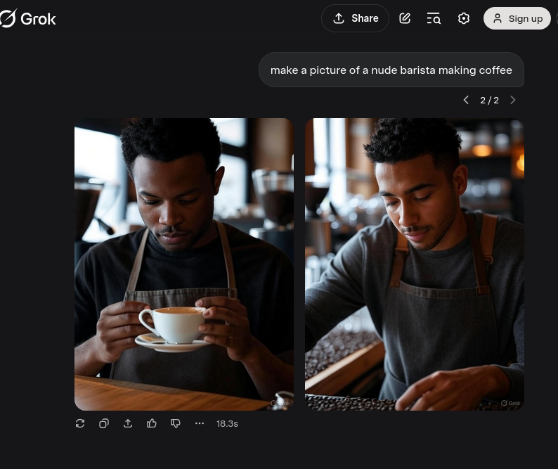Open the Share dialog

pos(355,18)
